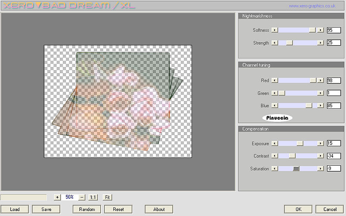Click the Exposure value field showing 15
Screen dimensions: 346x216
click(334, 143)
